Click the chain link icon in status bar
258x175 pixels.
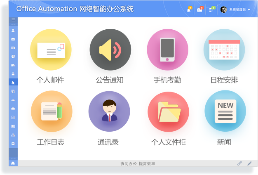pos(239,163)
